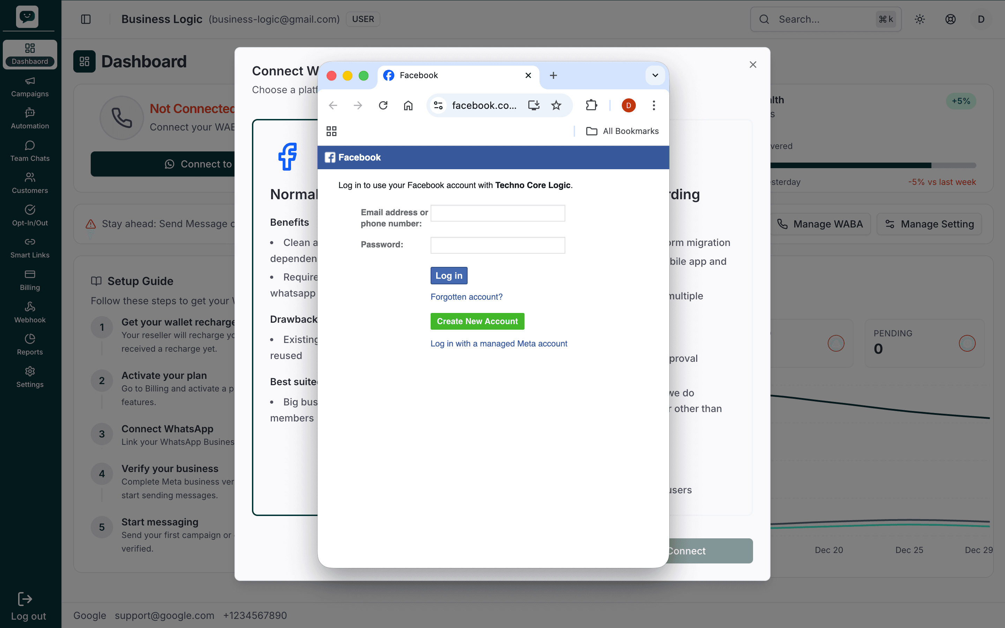
Task: Open the apps grid in bookmarks bar
Action: click(332, 131)
